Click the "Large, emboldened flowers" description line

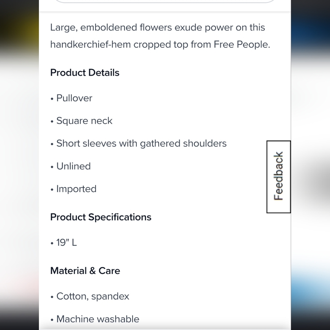157,27
